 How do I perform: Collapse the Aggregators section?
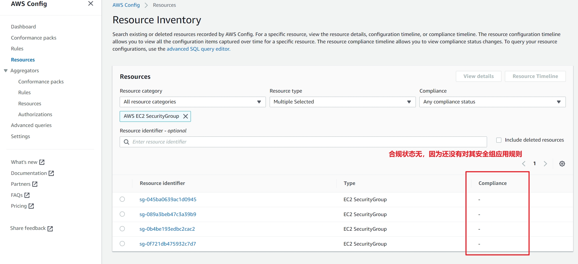tap(6, 71)
